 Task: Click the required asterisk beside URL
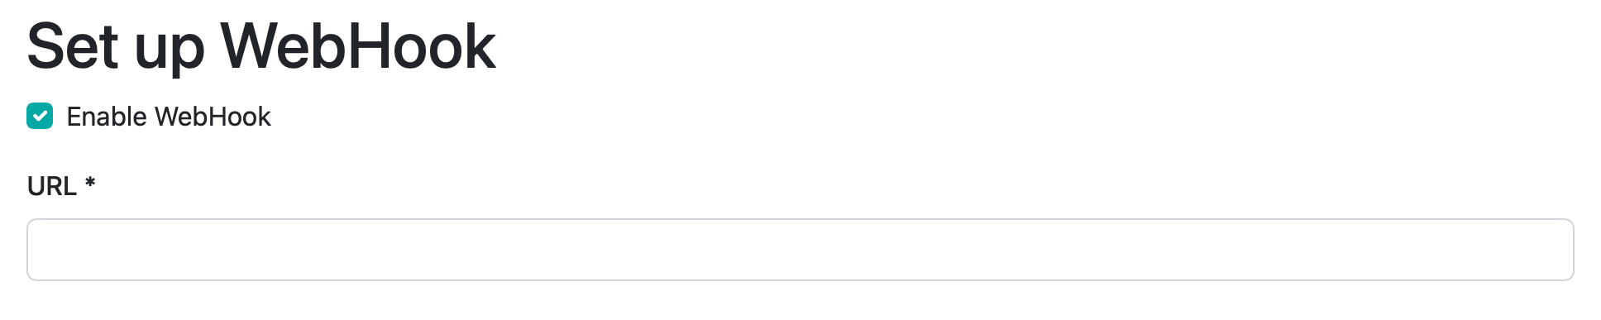pyautogui.click(x=90, y=183)
